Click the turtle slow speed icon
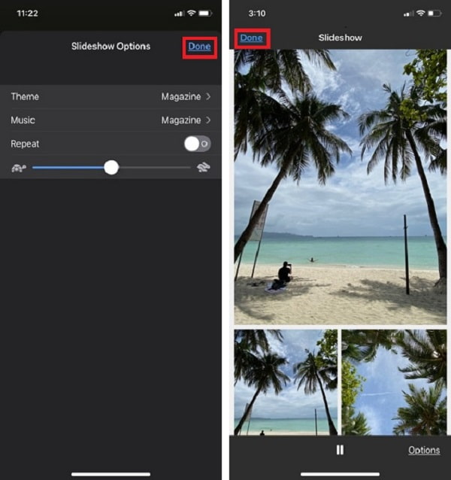Screen dimensions: 451x480 pos(19,168)
